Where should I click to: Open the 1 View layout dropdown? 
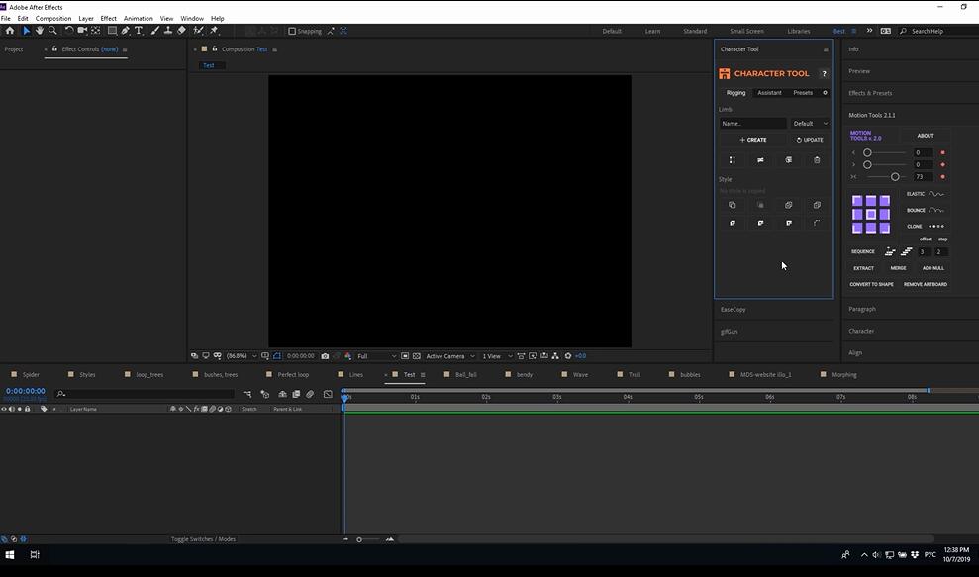(497, 356)
